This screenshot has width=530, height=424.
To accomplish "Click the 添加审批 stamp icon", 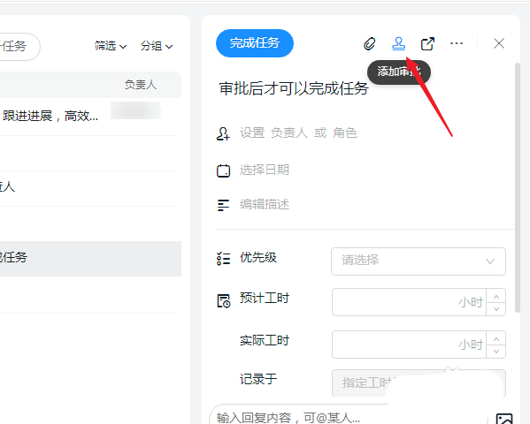I will (398, 43).
